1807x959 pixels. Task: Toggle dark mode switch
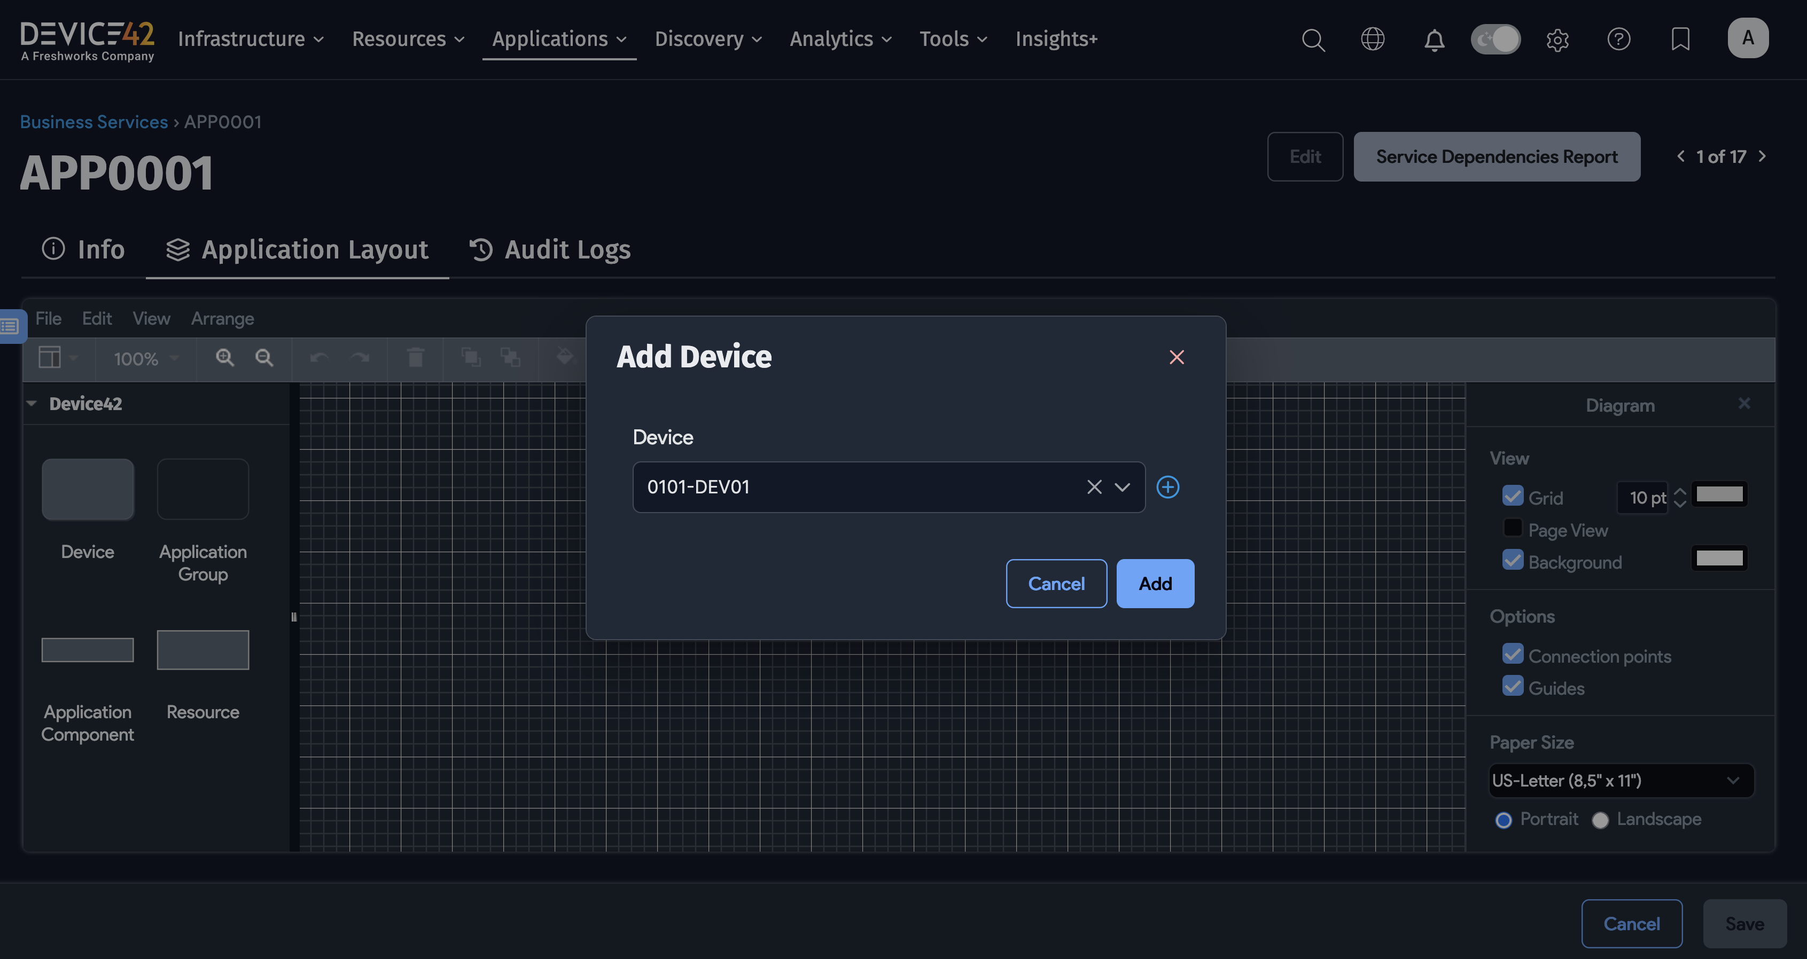click(1495, 40)
